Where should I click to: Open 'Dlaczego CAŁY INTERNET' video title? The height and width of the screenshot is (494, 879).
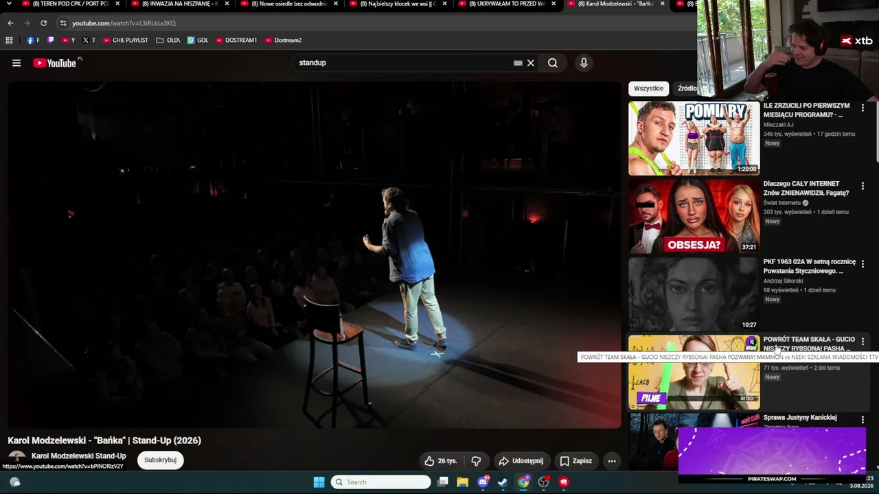[806, 189]
